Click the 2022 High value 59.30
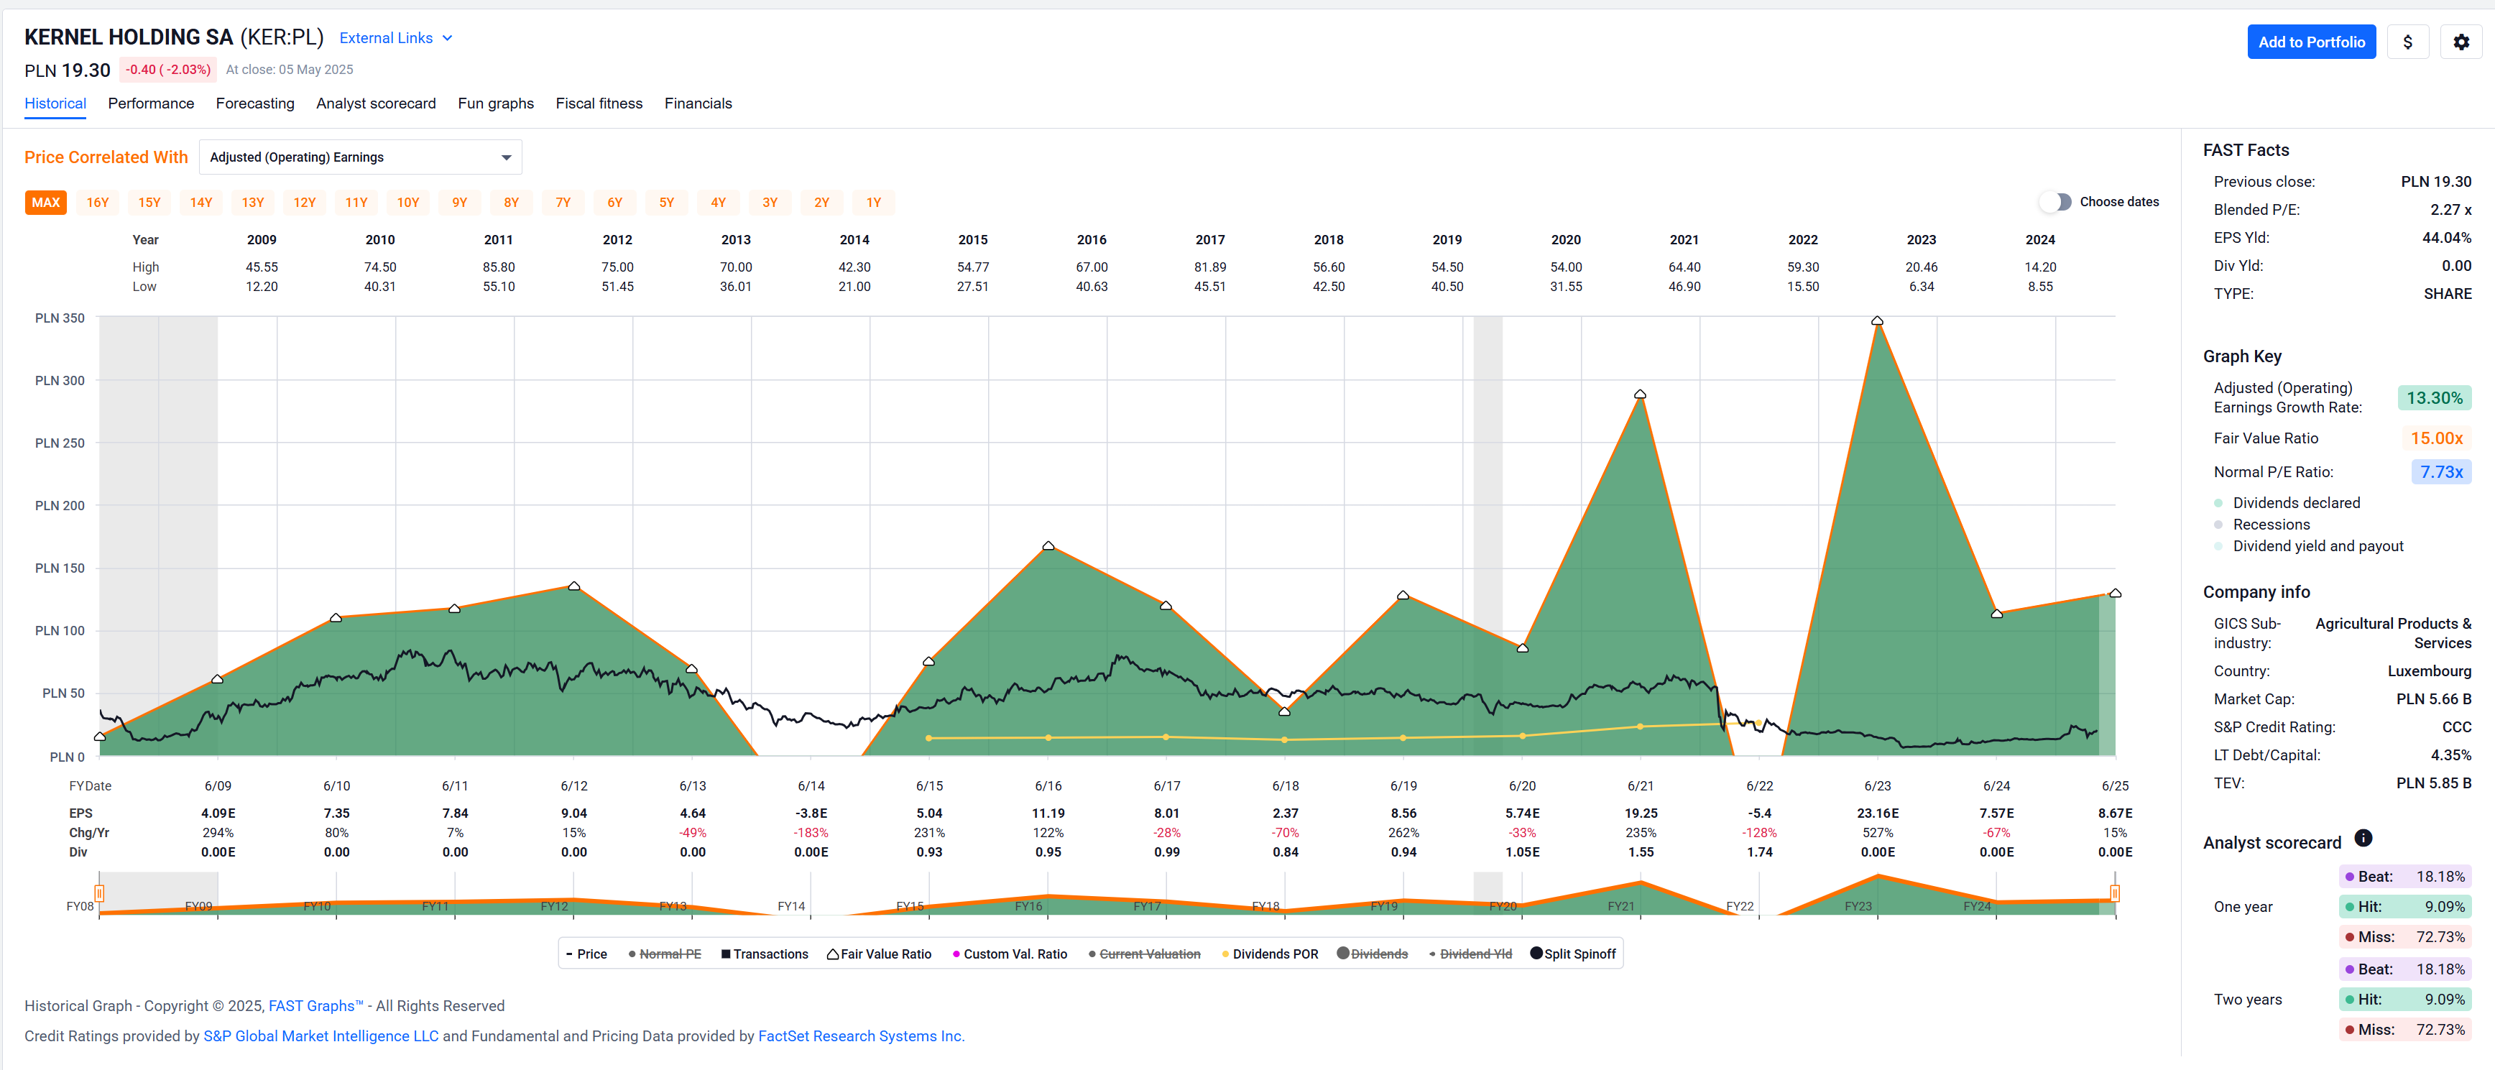Screen dimensions: 2495x1070 [x=1802, y=267]
